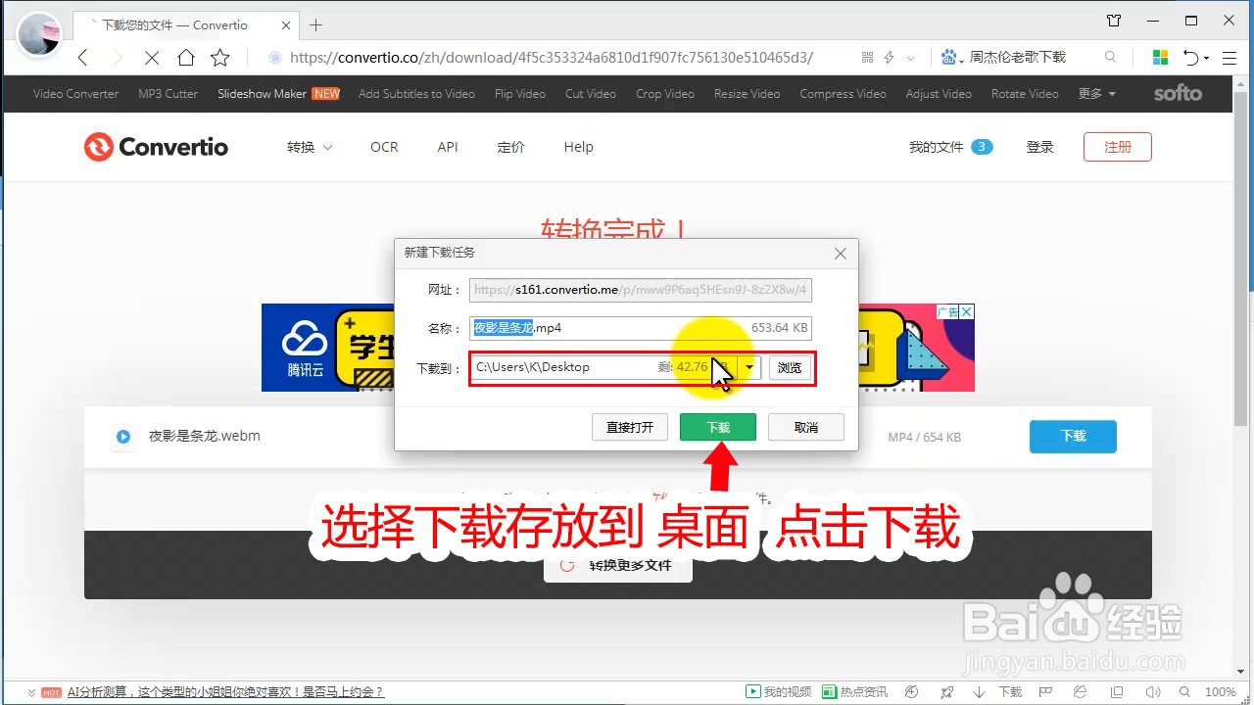Viewport: 1254px width, 705px height.
Task: Open 热点资讯 in status bar
Action: coord(855,692)
